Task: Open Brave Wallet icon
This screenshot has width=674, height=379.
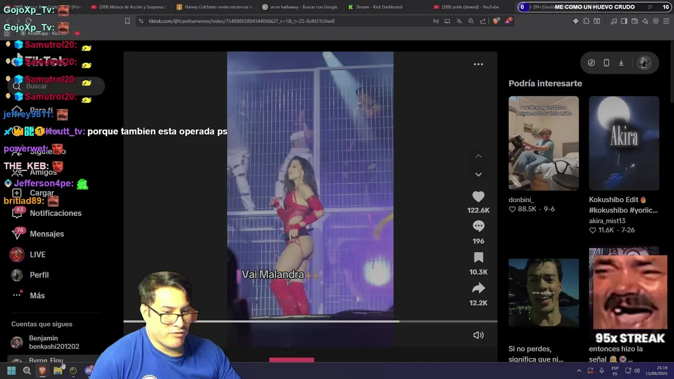Action: (x=635, y=21)
